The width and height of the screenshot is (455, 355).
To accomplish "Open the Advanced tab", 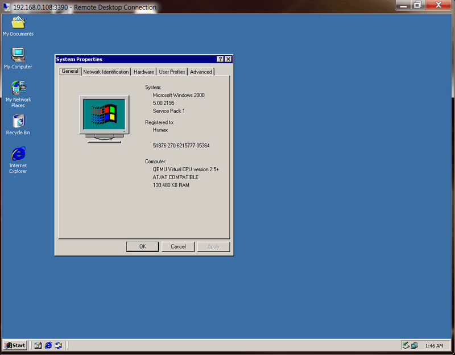I will coord(201,72).
